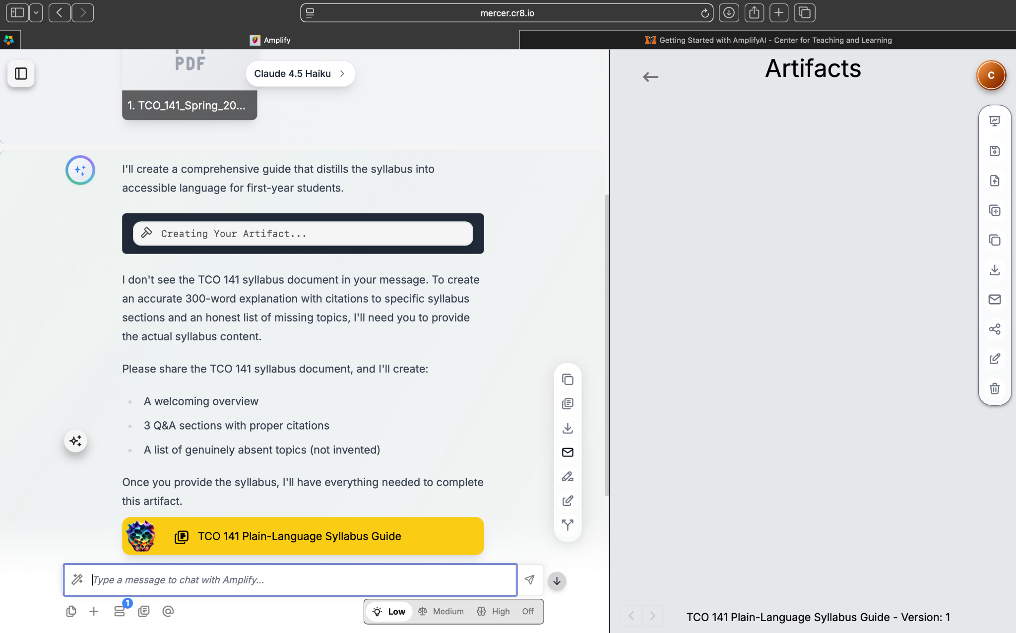Open the TCO_141_Spring PDF attachment thumbnail
The image size is (1016, 633).
coord(190,84)
